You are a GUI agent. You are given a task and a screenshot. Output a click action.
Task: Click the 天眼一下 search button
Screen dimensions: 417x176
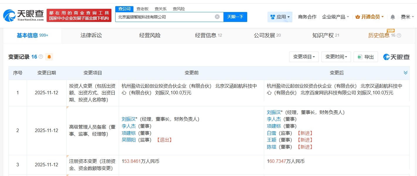(x=235, y=17)
